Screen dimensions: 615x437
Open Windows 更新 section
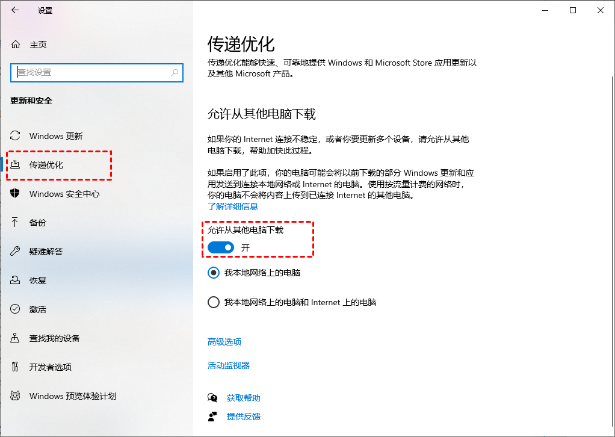pyautogui.click(x=56, y=136)
